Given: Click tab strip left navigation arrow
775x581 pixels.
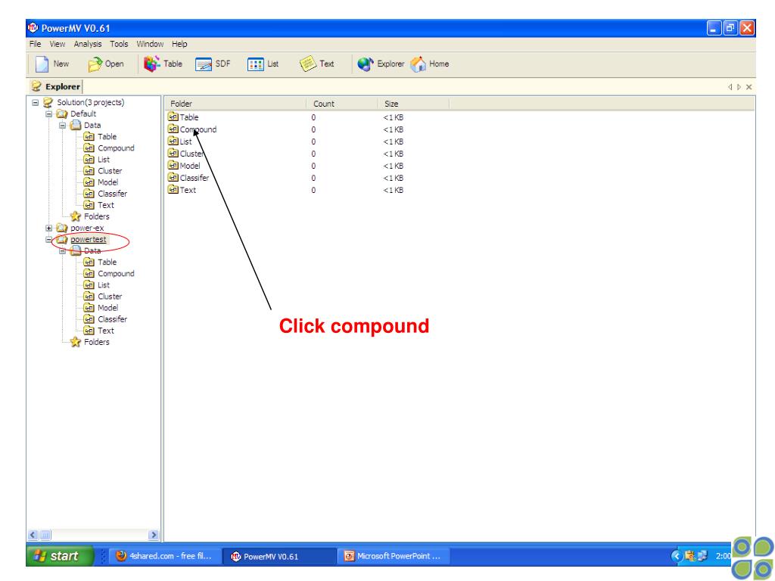Looking at the screenshot, I should 730,87.
